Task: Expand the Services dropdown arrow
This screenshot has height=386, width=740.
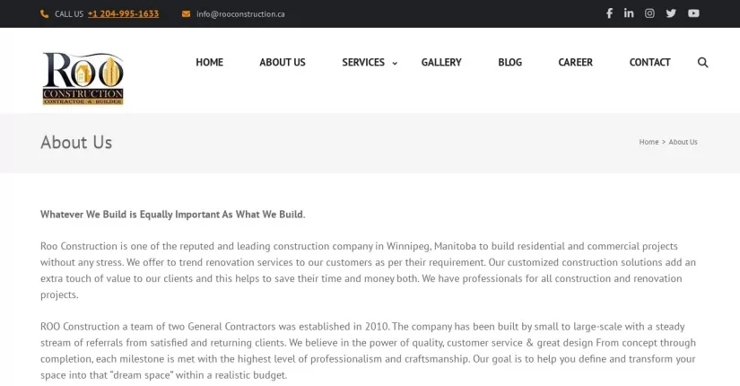Action: (395, 64)
